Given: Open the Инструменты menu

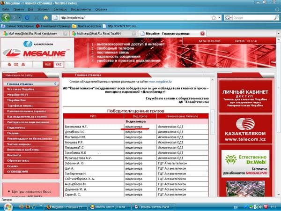Looking at the screenshot, I should pos(81,9).
